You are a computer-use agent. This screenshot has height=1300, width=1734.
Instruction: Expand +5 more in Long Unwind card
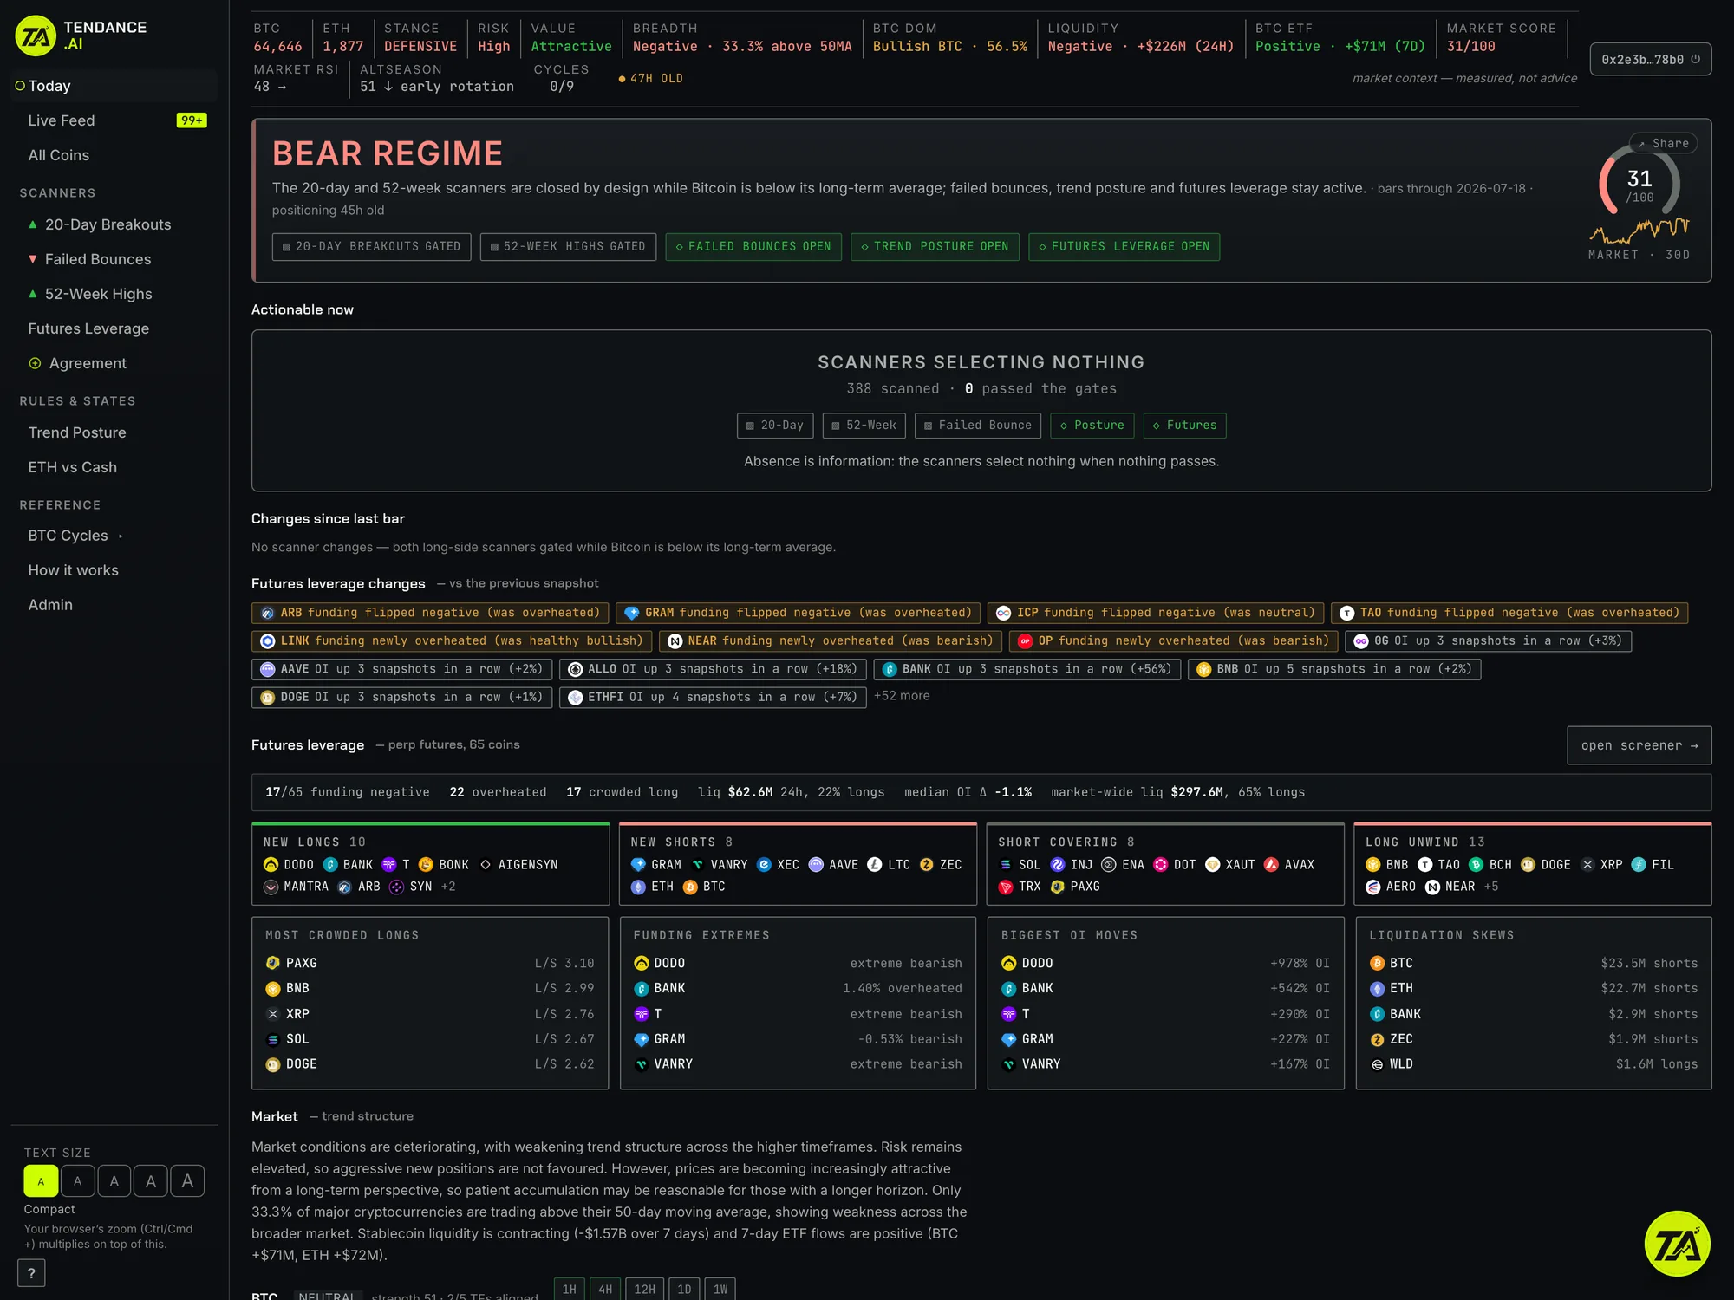[1491, 887]
